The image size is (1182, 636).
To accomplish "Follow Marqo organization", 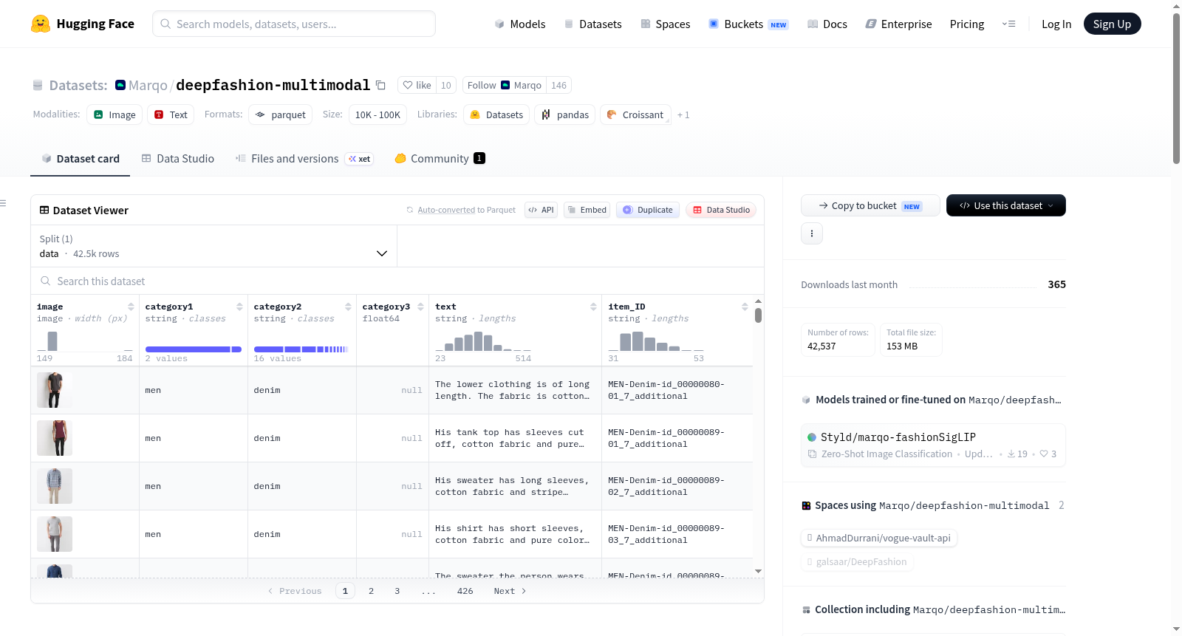I will 505,85.
